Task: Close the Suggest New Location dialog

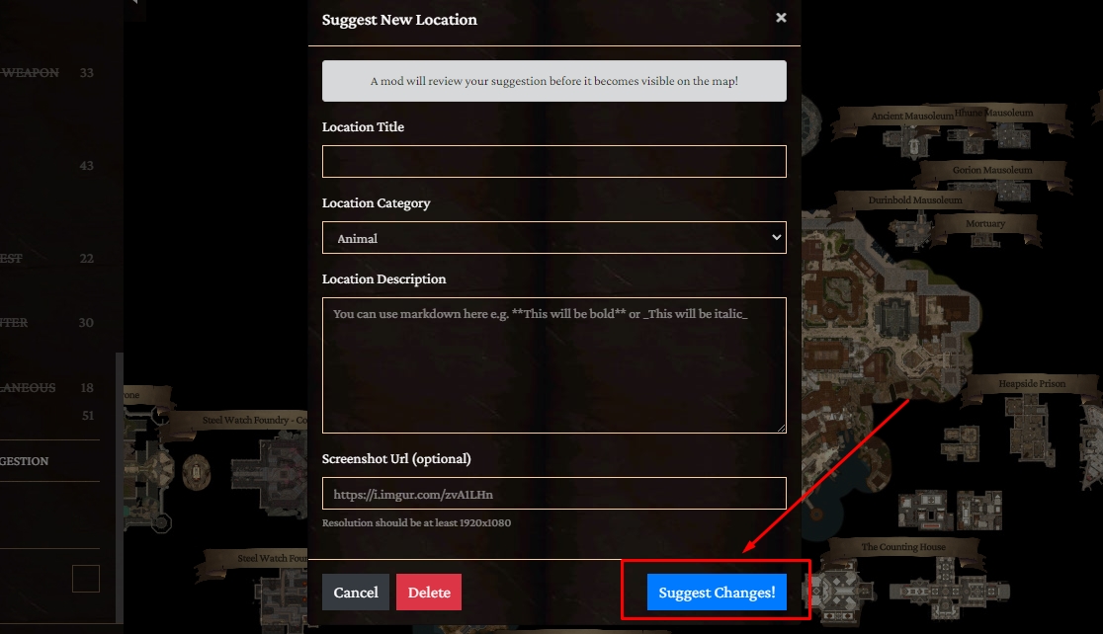Action: [781, 18]
